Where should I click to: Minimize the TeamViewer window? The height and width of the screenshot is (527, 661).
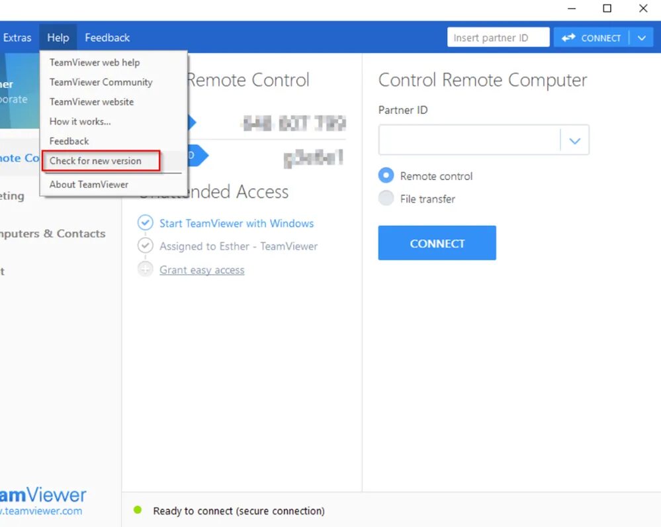(572, 9)
